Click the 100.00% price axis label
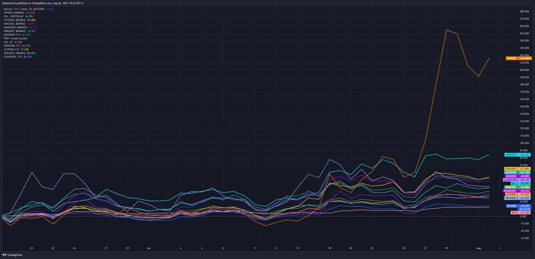The width and height of the screenshot is (535, 259). pyautogui.click(x=524, y=143)
